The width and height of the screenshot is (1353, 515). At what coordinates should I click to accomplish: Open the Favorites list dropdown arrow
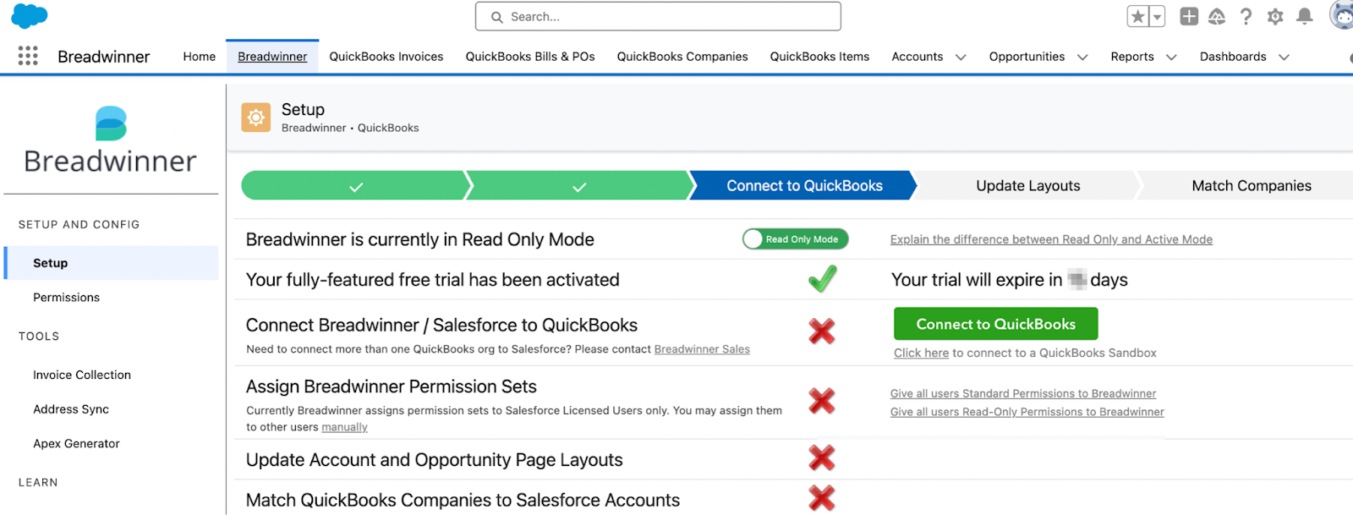pyautogui.click(x=1157, y=16)
